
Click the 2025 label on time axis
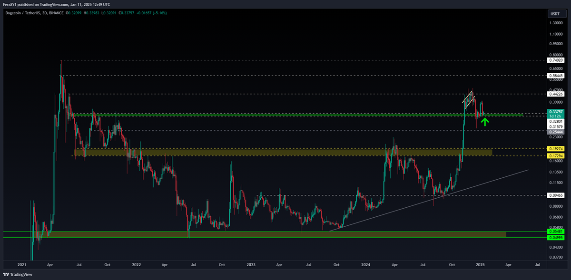(x=480, y=264)
